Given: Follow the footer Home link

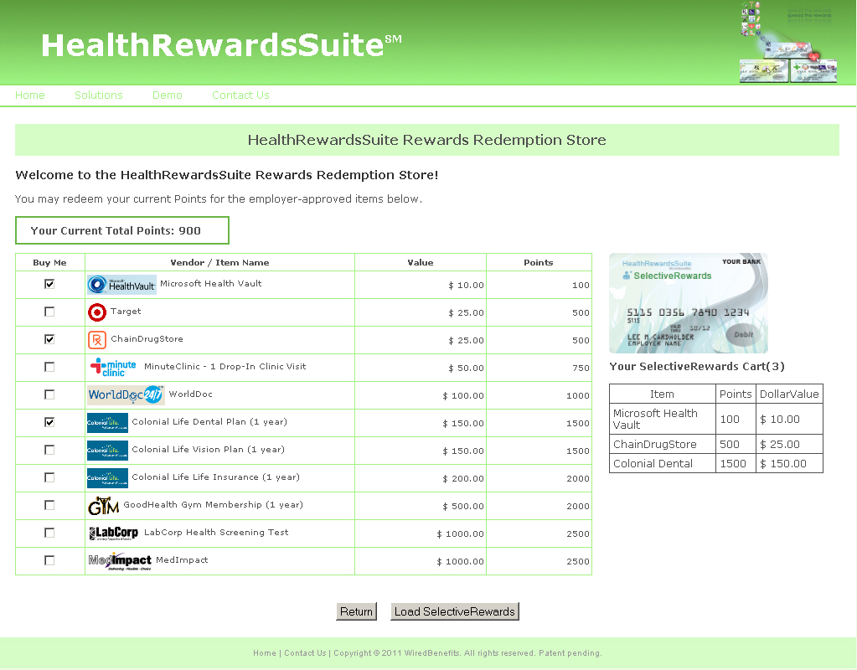Looking at the screenshot, I should tap(265, 653).
